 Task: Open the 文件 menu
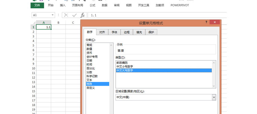[37, 5]
